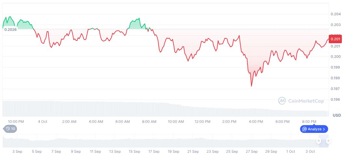Click the right range slider handle

(328, 141)
